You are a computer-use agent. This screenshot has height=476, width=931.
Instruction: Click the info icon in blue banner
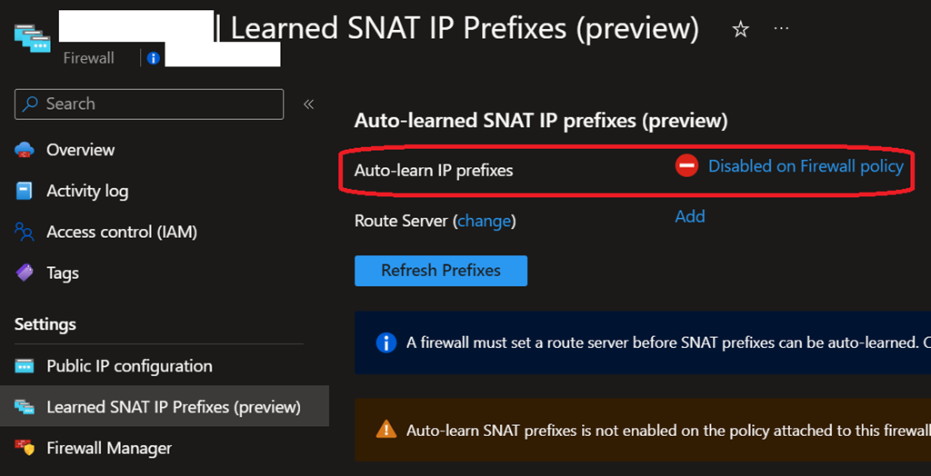click(x=386, y=342)
